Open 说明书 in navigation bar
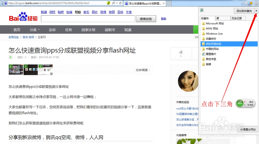Image resolution: width=259 pixels, height=144 pixels. (110, 30)
